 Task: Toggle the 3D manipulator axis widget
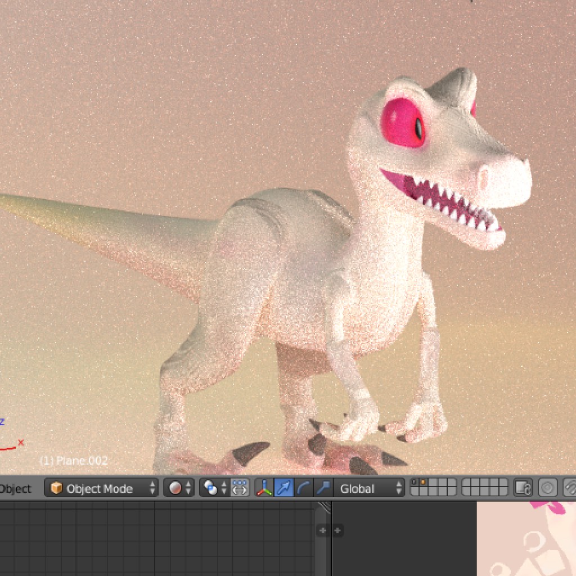tap(264, 488)
